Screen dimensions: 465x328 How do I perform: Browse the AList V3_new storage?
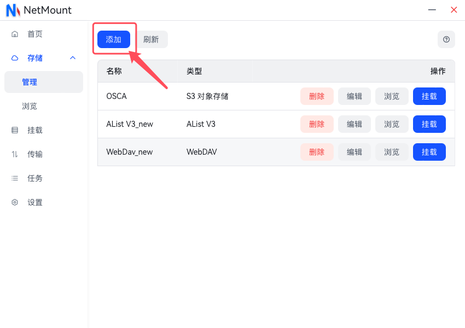click(392, 124)
